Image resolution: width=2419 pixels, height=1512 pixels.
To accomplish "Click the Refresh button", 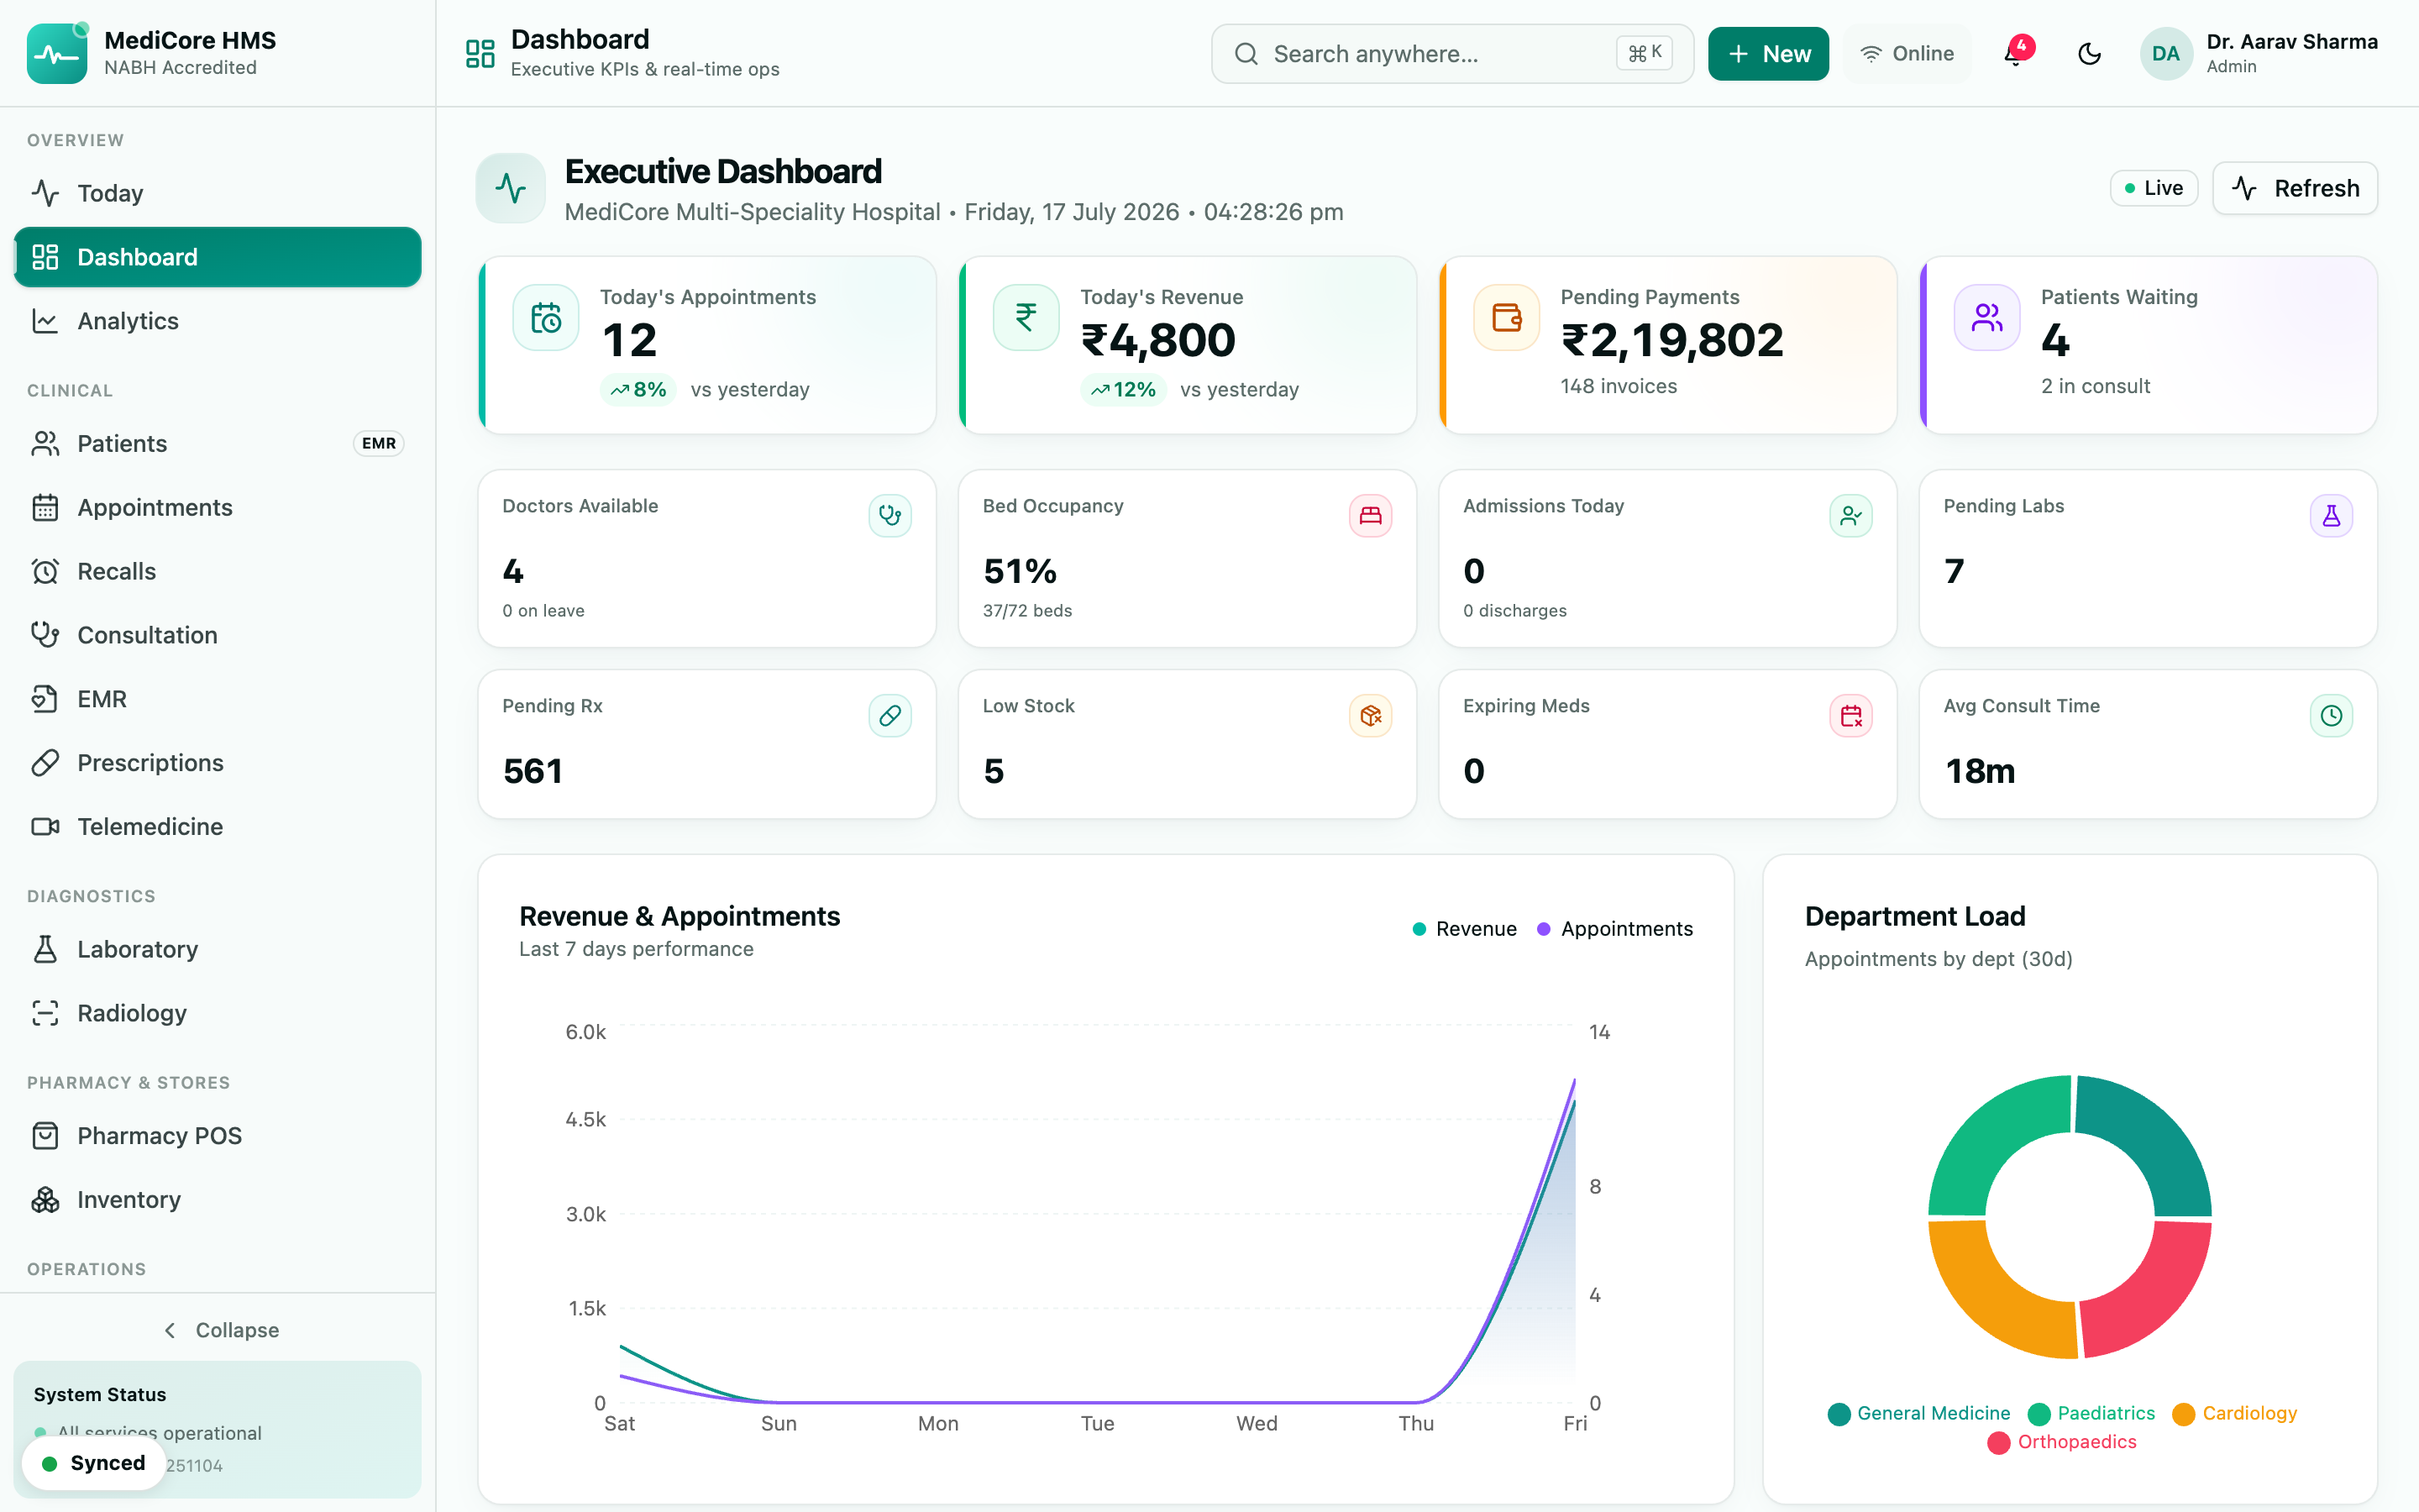I will [2294, 188].
